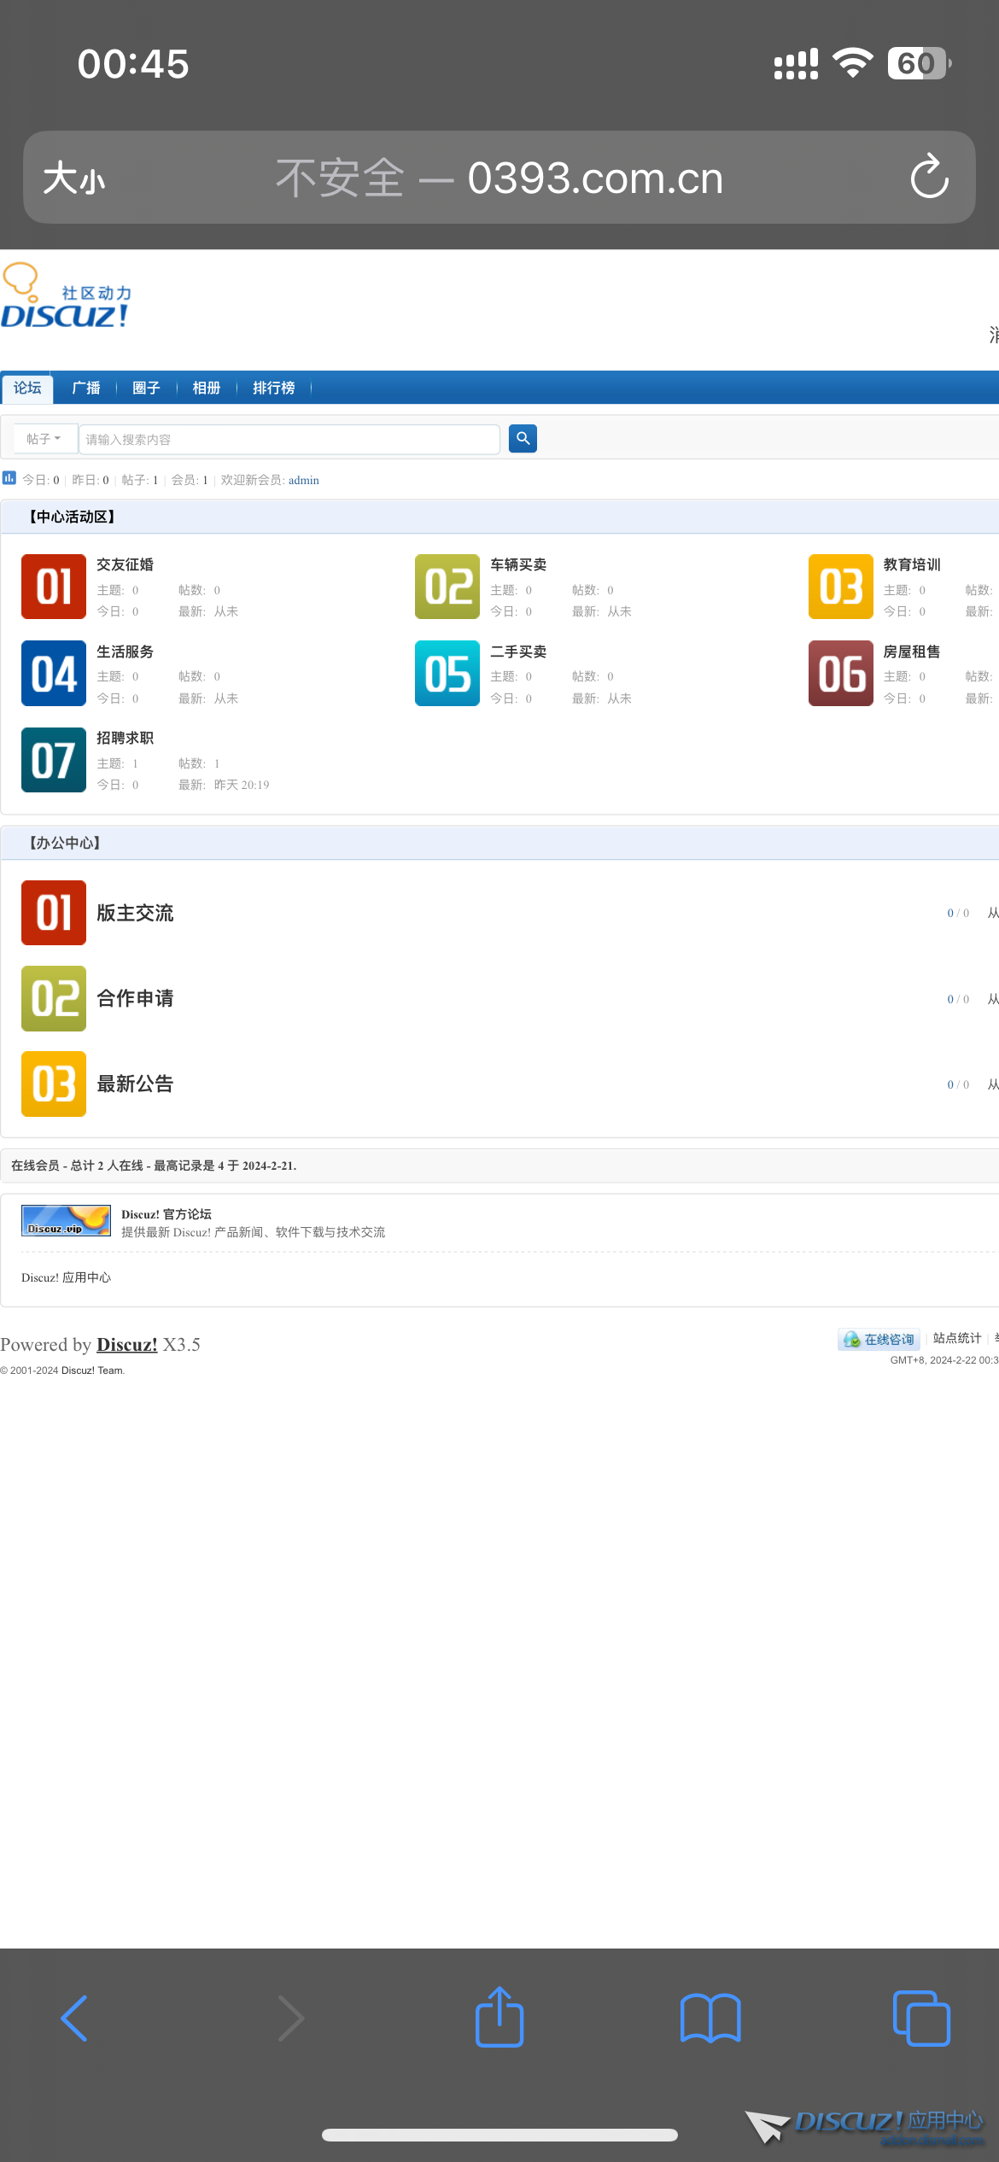Click the cyan 05 二手买卖 forum icon
Viewport: 999px width, 2162px height.
coord(447,673)
